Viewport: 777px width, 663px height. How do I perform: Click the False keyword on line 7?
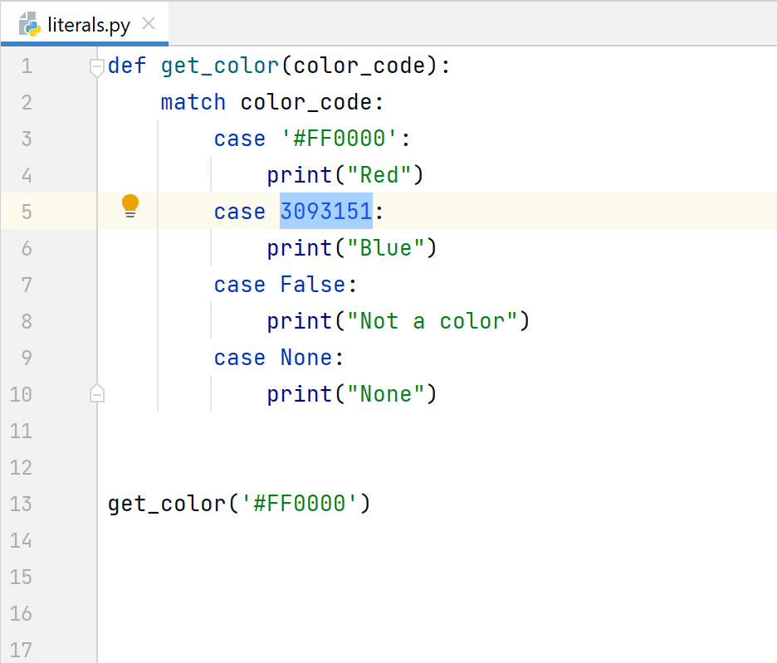[312, 284]
